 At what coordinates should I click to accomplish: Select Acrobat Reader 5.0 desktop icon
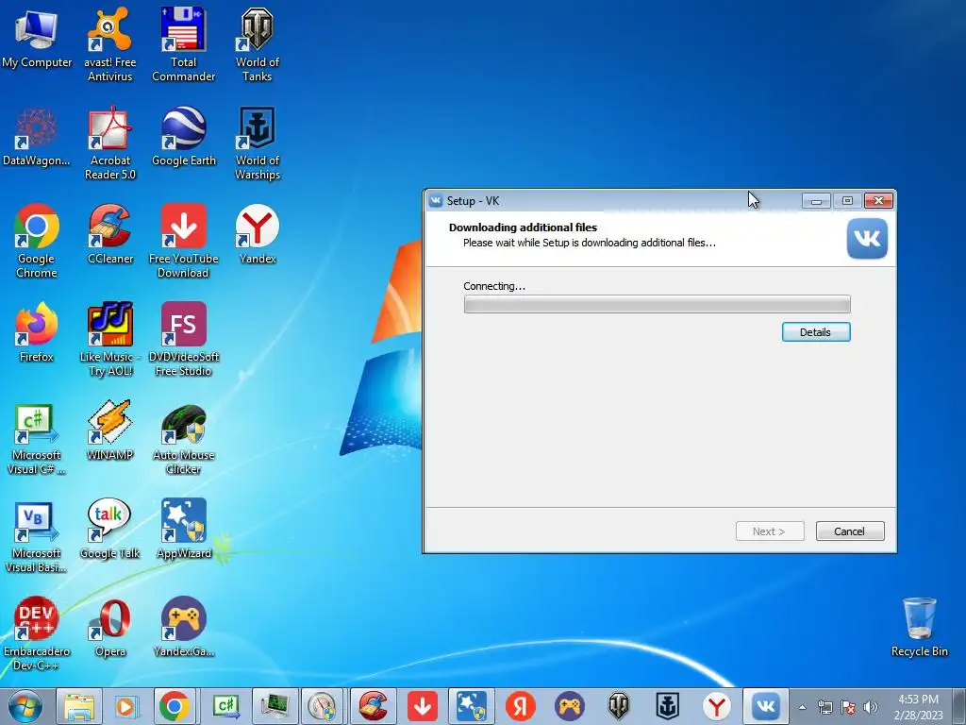[x=109, y=143]
